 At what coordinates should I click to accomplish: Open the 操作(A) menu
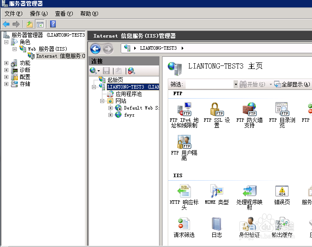(x=39, y=14)
